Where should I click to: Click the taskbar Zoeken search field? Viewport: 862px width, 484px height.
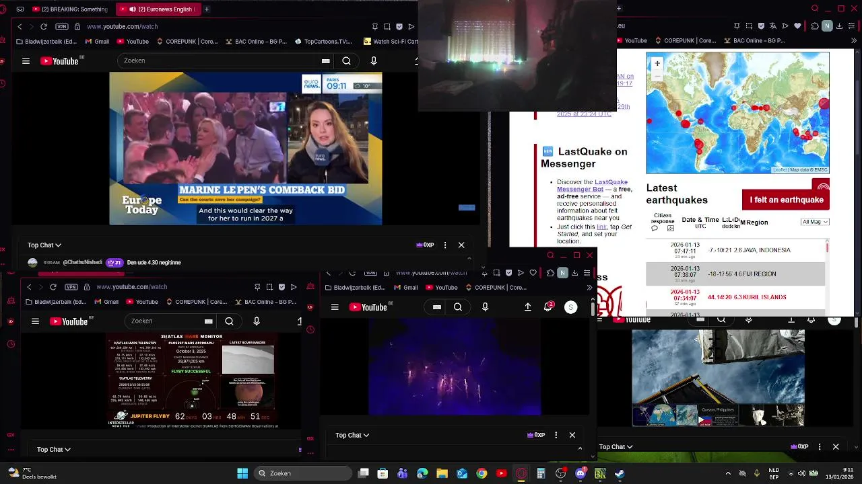[303, 473]
